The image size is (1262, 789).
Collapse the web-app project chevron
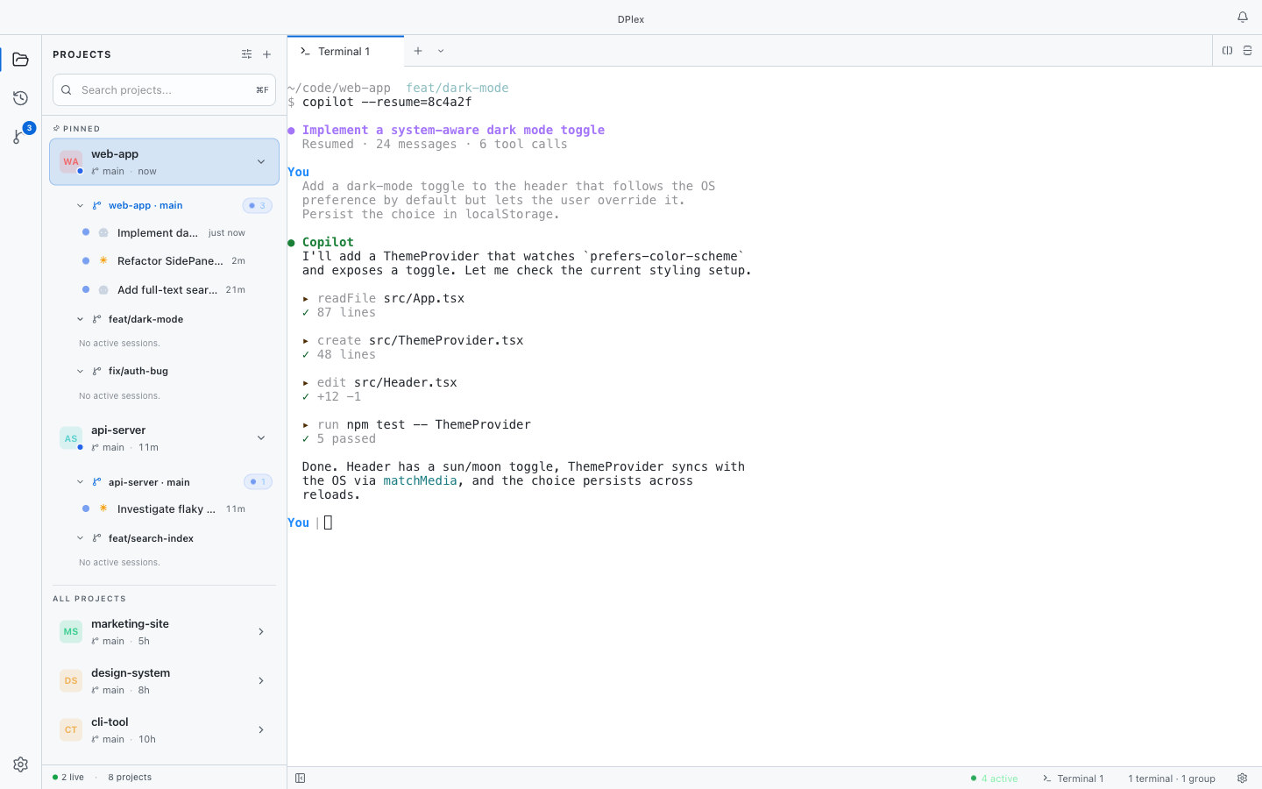[x=260, y=161]
